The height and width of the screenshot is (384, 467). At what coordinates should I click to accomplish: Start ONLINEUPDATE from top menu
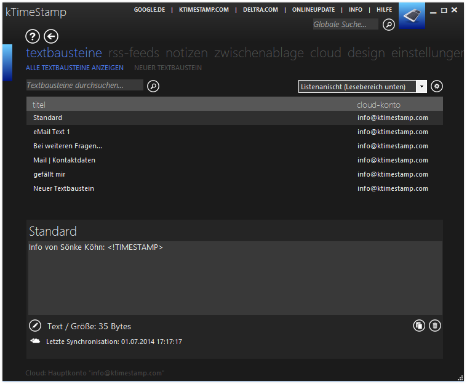click(x=313, y=9)
